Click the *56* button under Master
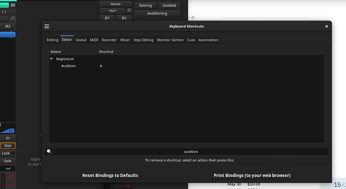Image resolution: width=346 pixels, height=189 pixels. click(112, 11)
